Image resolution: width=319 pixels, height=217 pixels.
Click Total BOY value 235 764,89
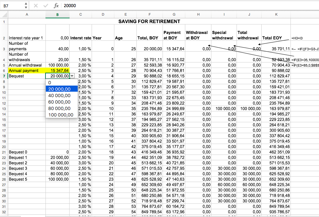click(x=150, y=109)
